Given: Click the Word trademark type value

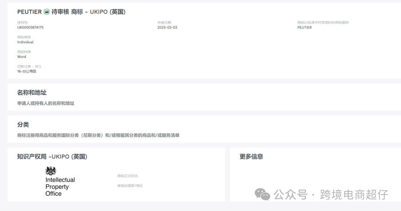Looking at the screenshot, I should [22, 57].
